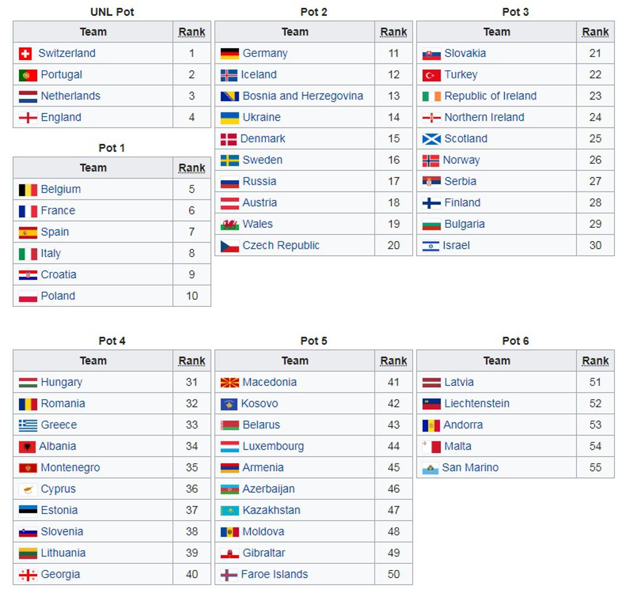Open the Bosnia and Herzegovina link

coord(303,96)
